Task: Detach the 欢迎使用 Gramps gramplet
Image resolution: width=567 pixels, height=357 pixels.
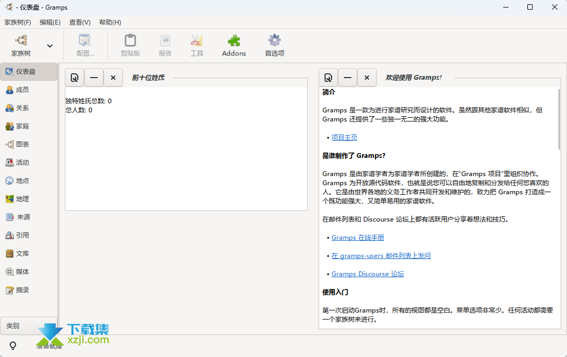Action: pos(328,78)
